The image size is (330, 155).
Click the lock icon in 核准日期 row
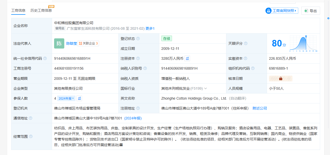(x=280, y=79)
